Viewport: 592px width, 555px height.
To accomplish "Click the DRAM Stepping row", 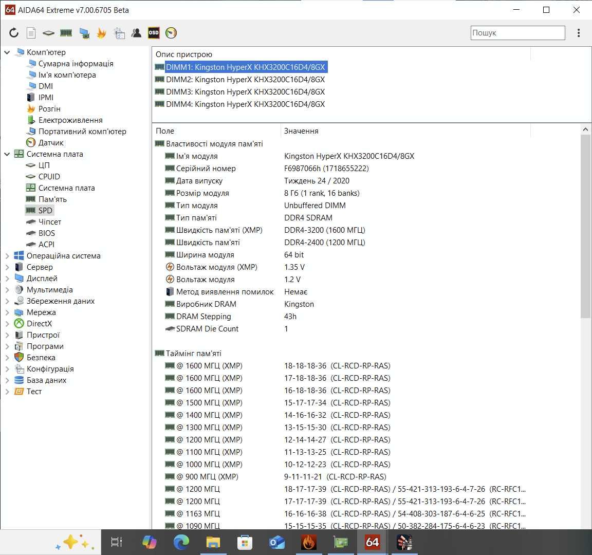I will (x=366, y=317).
